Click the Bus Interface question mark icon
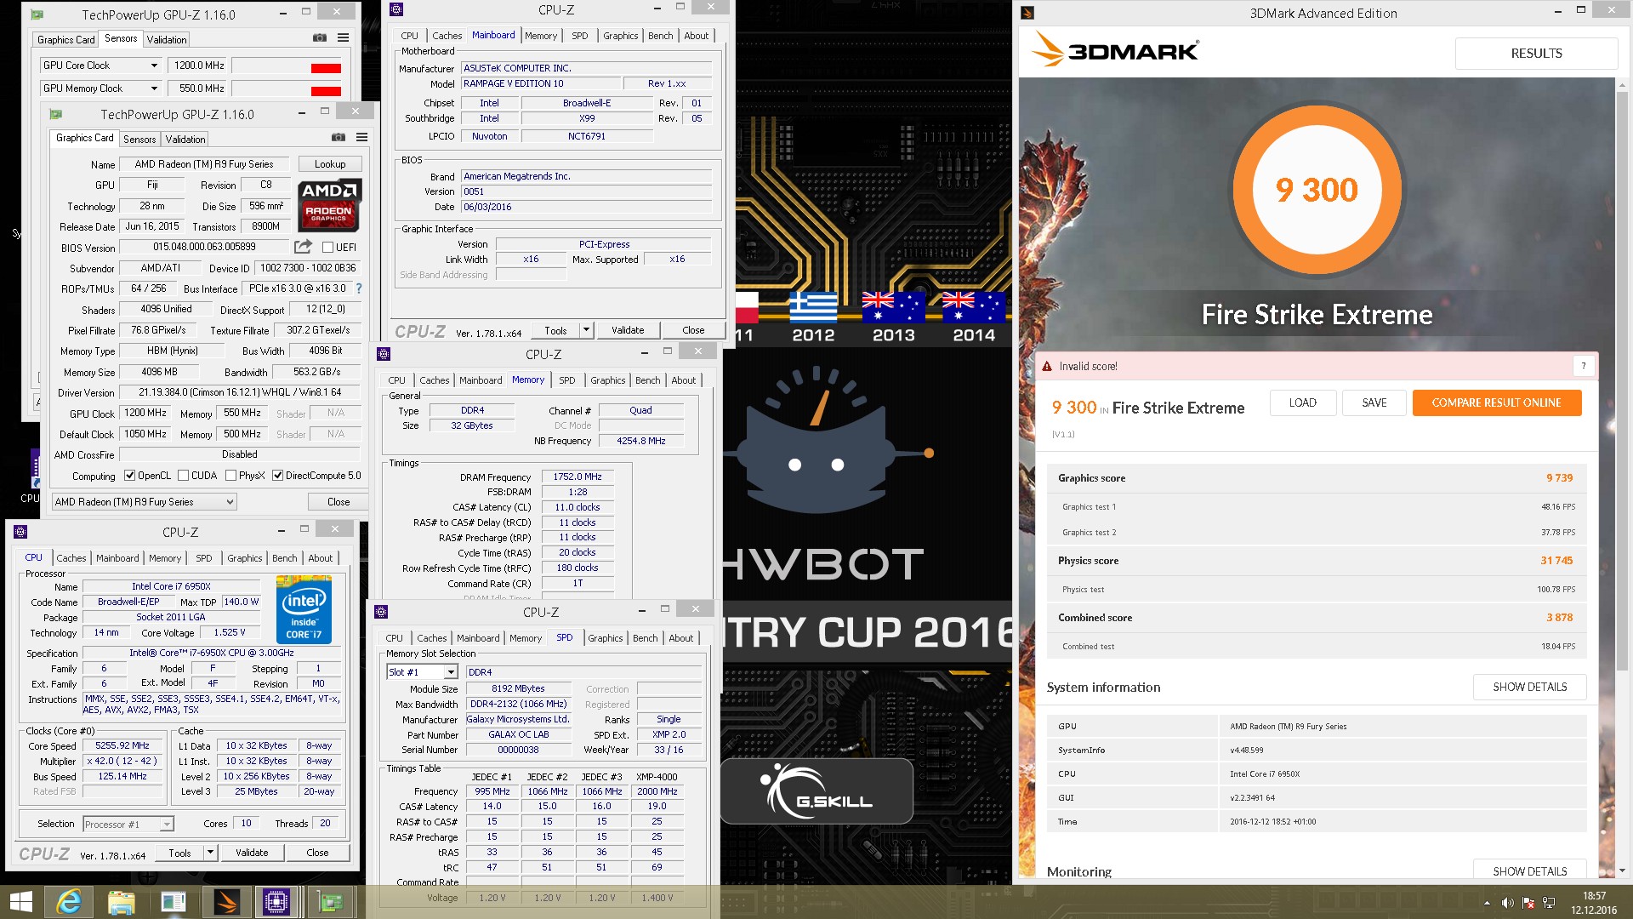Image resolution: width=1633 pixels, height=919 pixels. (x=359, y=288)
